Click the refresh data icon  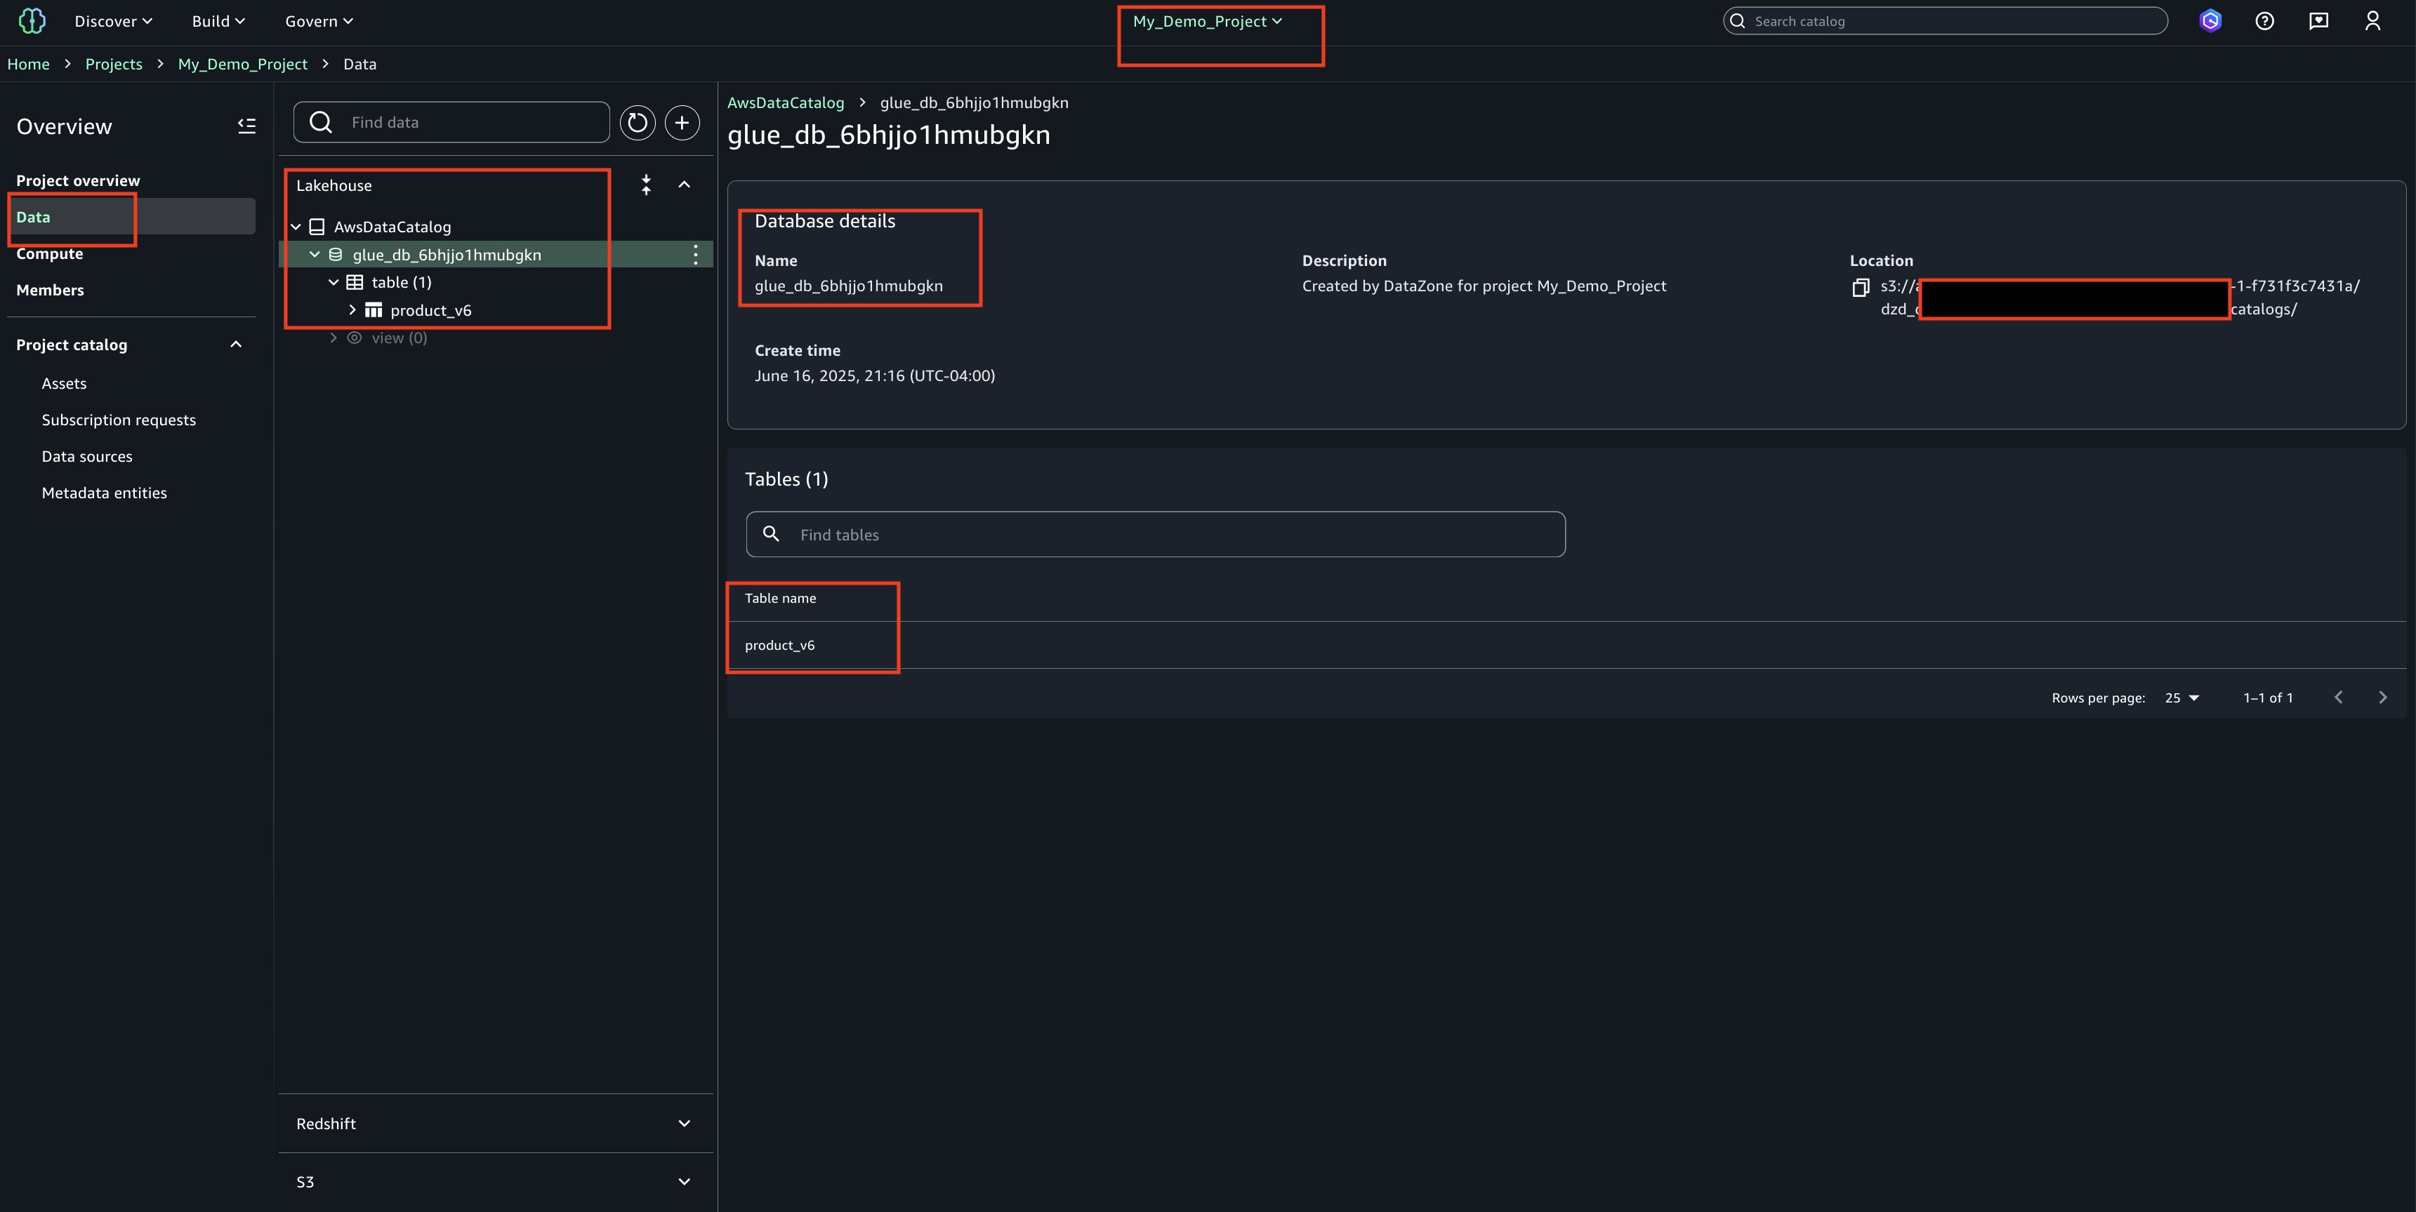click(x=638, y=123)
